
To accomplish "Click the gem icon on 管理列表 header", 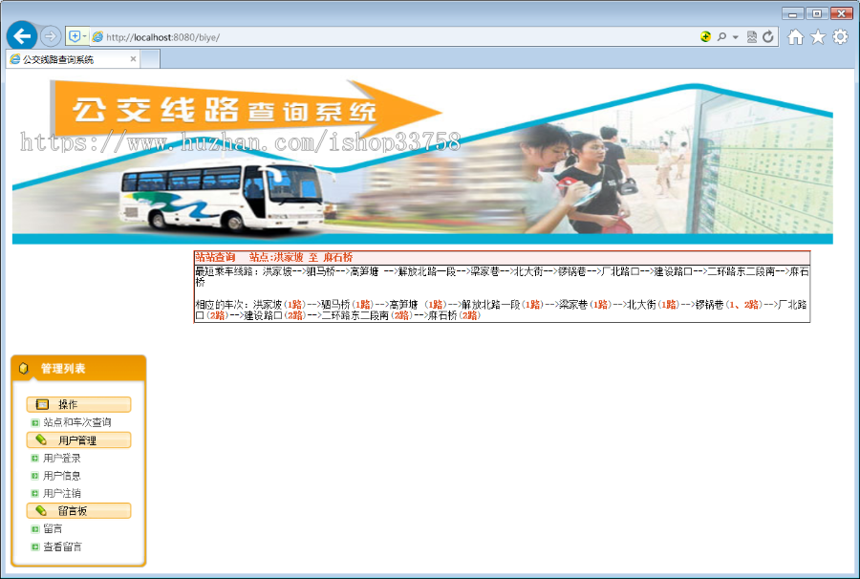I will point(23,369).
